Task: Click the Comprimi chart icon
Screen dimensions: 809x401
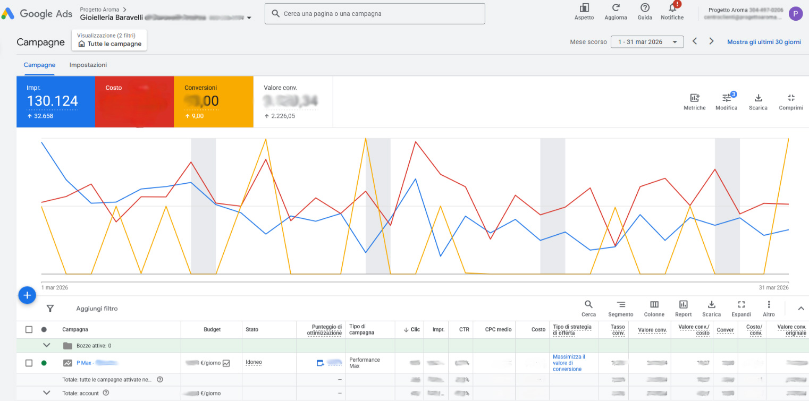Action: (791, 98)
